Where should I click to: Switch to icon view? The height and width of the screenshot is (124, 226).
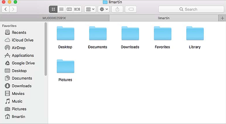coord(53,9)
